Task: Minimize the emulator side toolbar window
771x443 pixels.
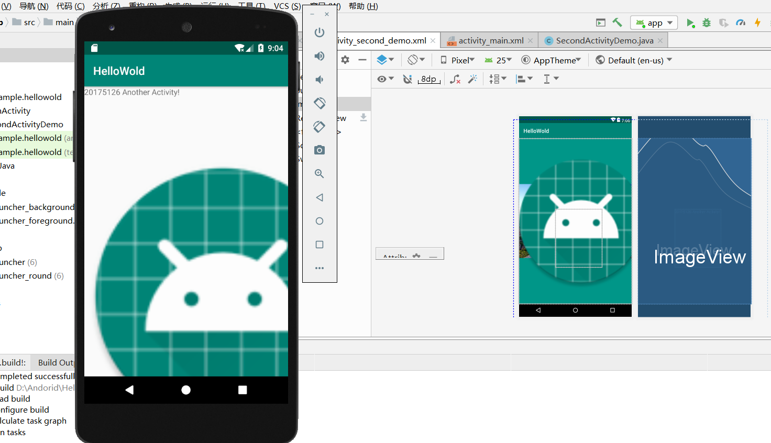Action: (312, 14)
